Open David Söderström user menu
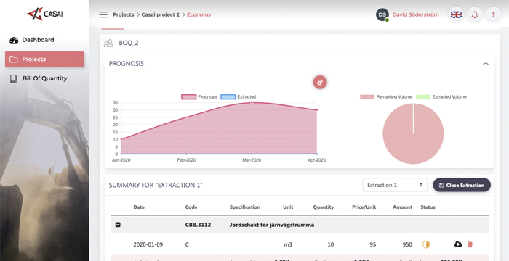Image resolution: width=509 pixels, height=261 pixels. 415,14
